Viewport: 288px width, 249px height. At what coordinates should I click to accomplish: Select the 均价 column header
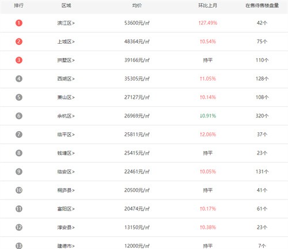tap(137, 6)
